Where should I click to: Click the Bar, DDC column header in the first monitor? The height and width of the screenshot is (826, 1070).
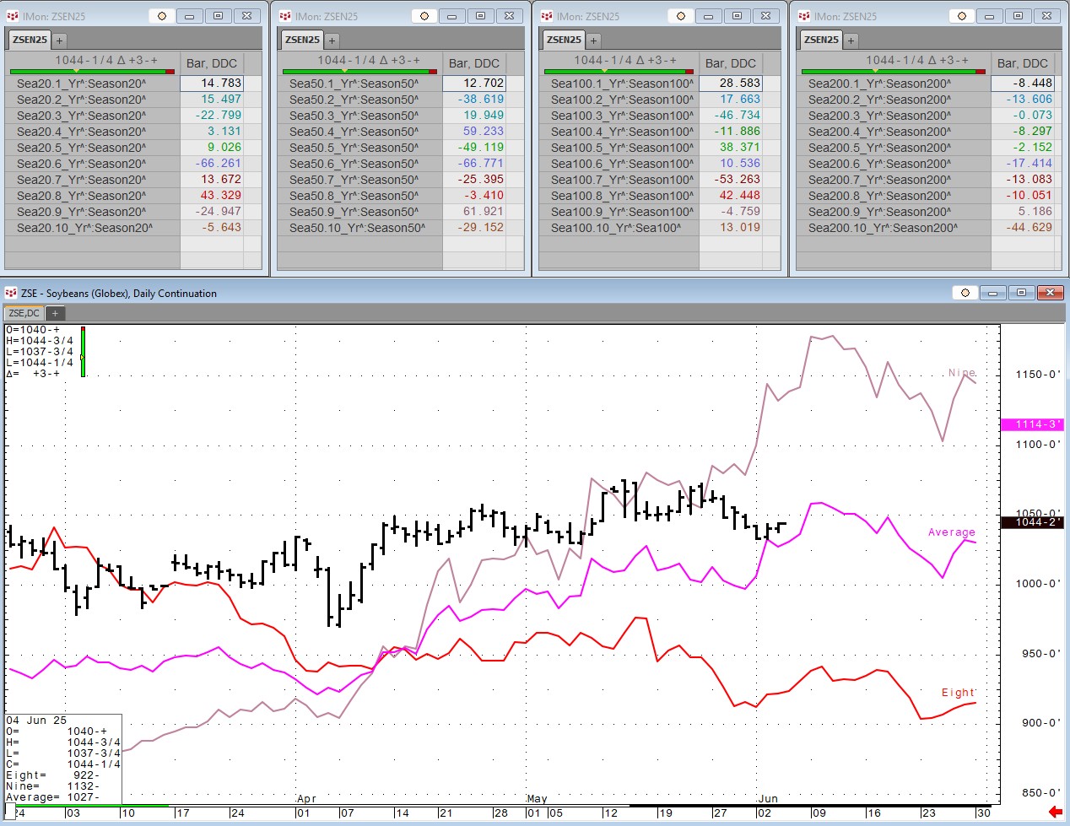[x=211, y=63]
